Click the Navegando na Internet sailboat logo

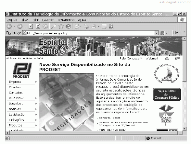point(167,74)
